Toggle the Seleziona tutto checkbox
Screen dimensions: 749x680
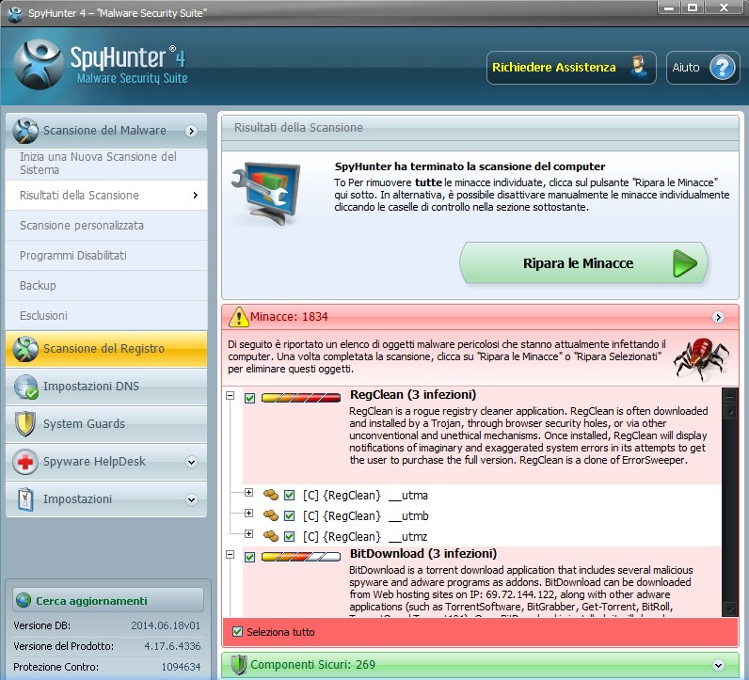point(237,632)
